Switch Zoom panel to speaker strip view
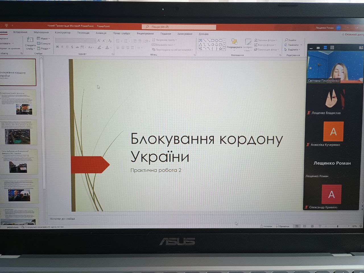The width and height of the screenshot is (364, 273). click(325, 47)
